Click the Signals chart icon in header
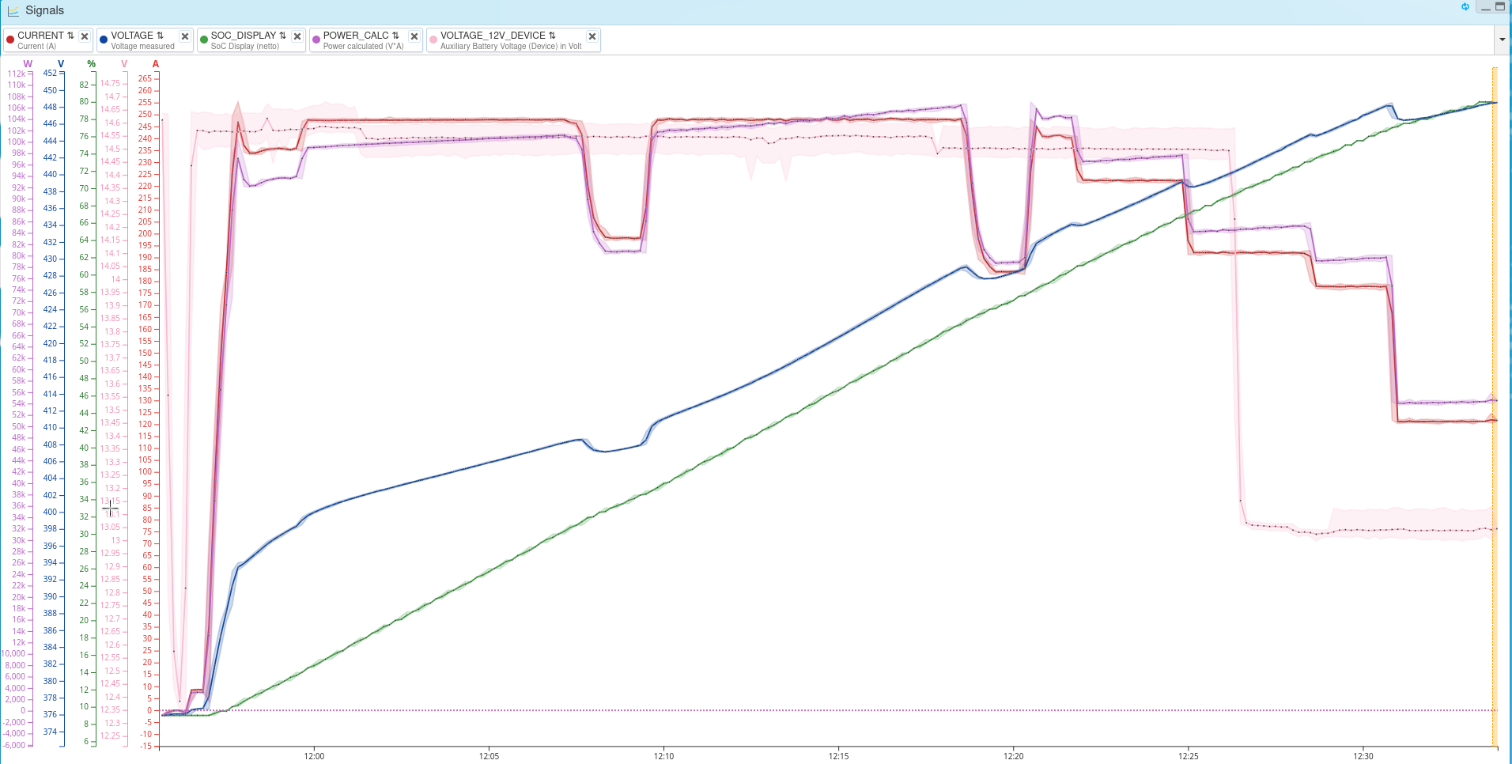 [13, 11]
